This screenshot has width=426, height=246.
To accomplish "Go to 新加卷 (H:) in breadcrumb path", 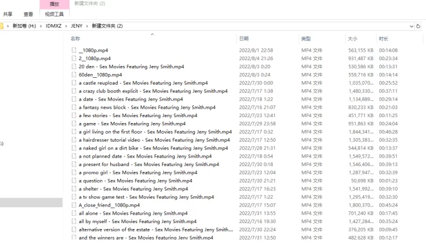I will click(x=24, y=26).
